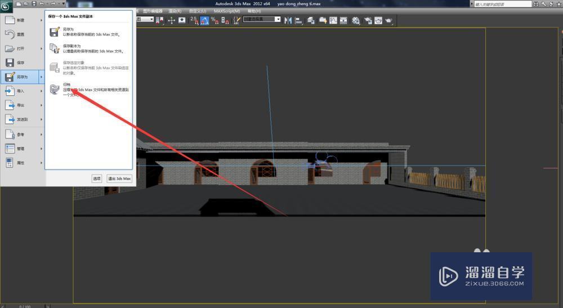Screen dimensions: 563x308
Task: Open the Manage (管理) application menu entry
Action: pos(23,149)
